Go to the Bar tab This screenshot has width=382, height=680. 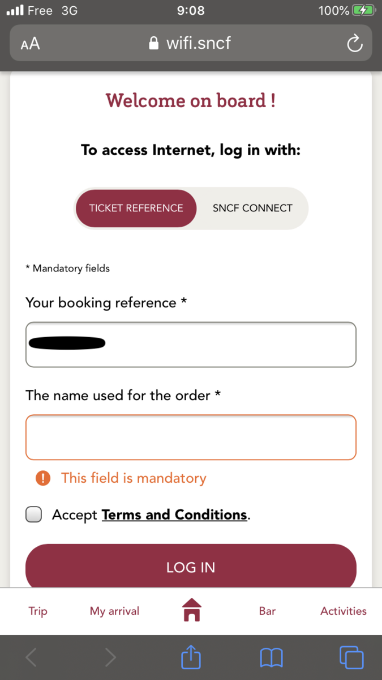point(267,611)
